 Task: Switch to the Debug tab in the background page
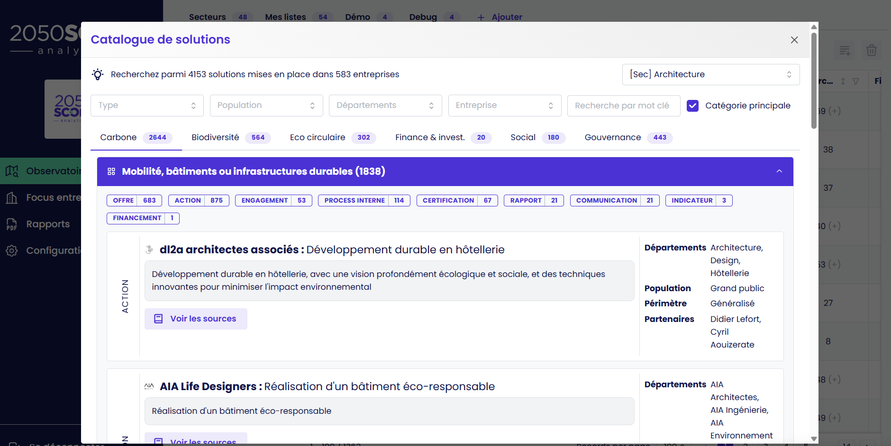[x=435, y=17]
